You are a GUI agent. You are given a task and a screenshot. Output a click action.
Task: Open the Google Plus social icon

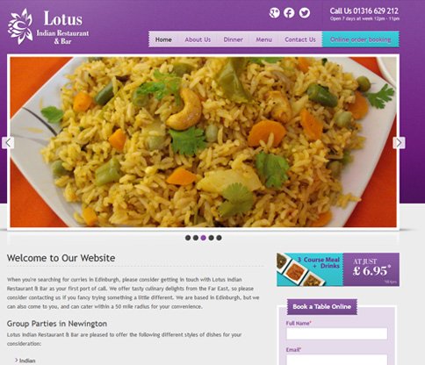tap(274, 13)
